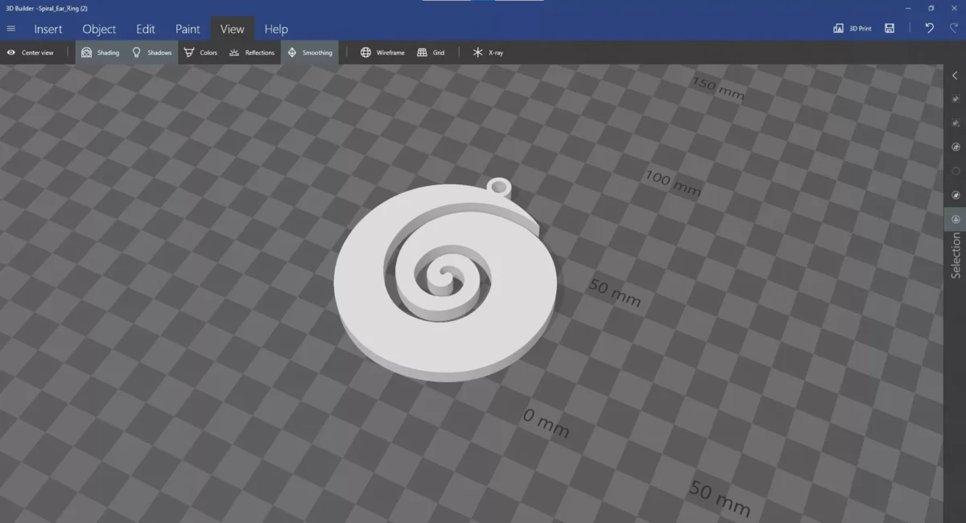Save the model with floppy disk icon

pos(890,28)
